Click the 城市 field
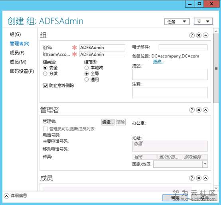 145,157
